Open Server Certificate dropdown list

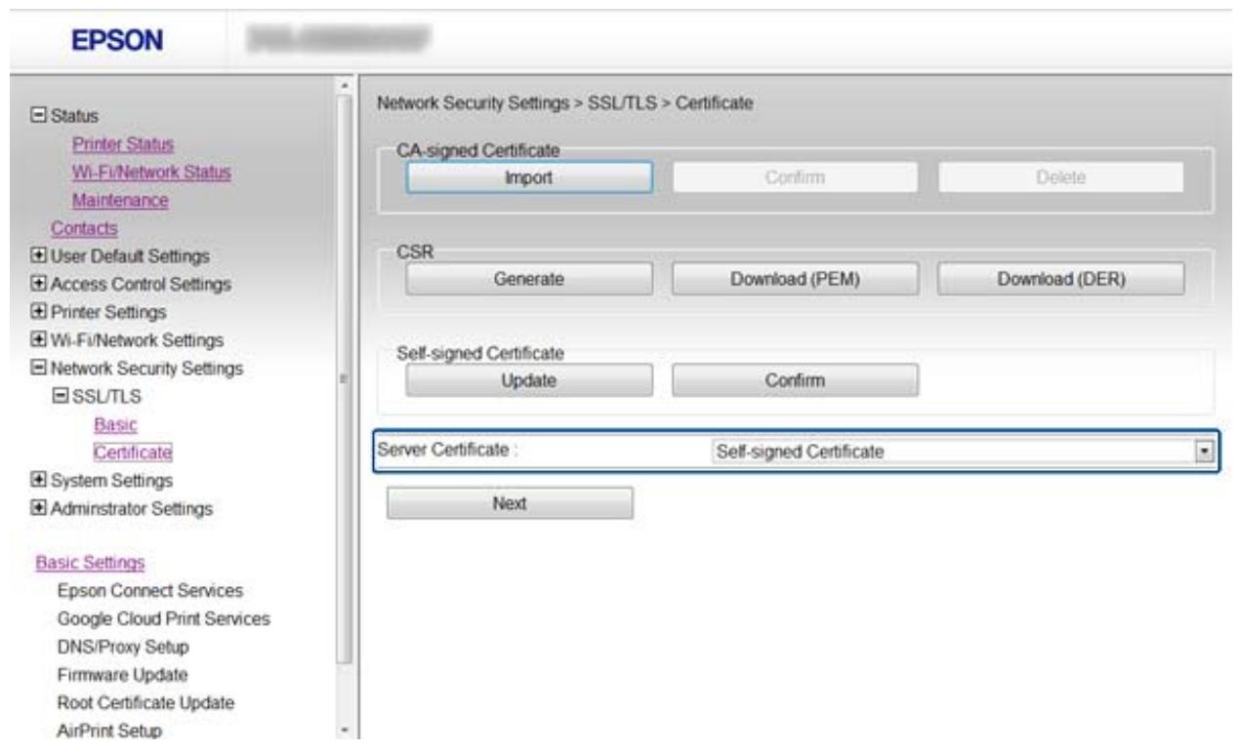(1204, 453)
